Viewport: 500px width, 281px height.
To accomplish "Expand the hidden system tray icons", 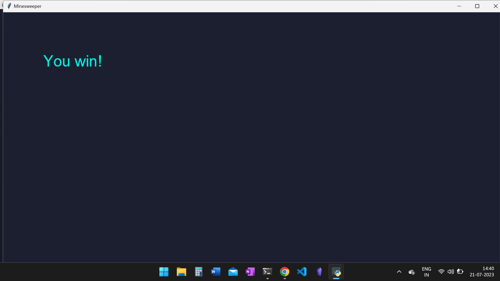I will pos(399,272).
